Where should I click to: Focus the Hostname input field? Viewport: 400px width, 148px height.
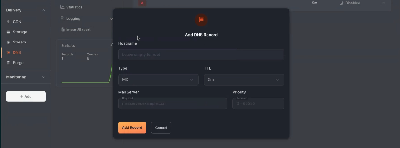201,55
